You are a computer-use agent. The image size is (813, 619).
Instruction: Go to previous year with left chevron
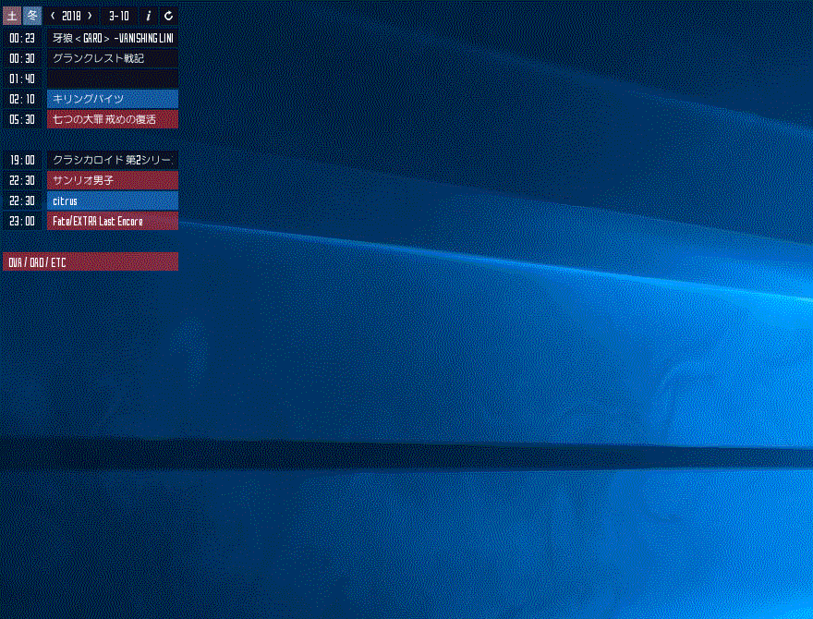(x=53, y=16)
